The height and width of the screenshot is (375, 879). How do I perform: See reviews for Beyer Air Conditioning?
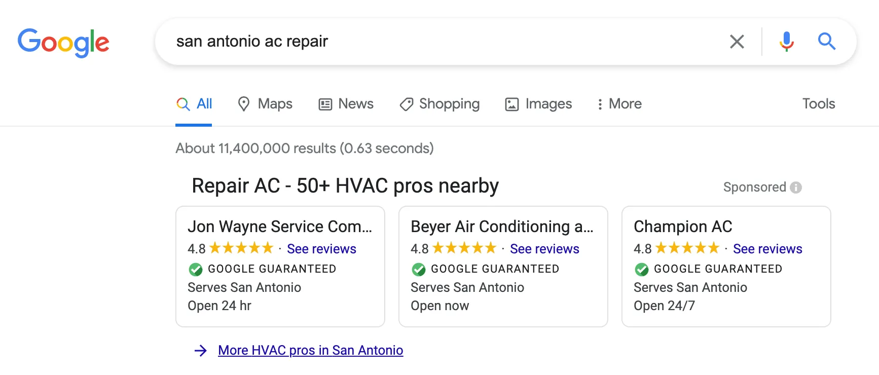point(544,249)
